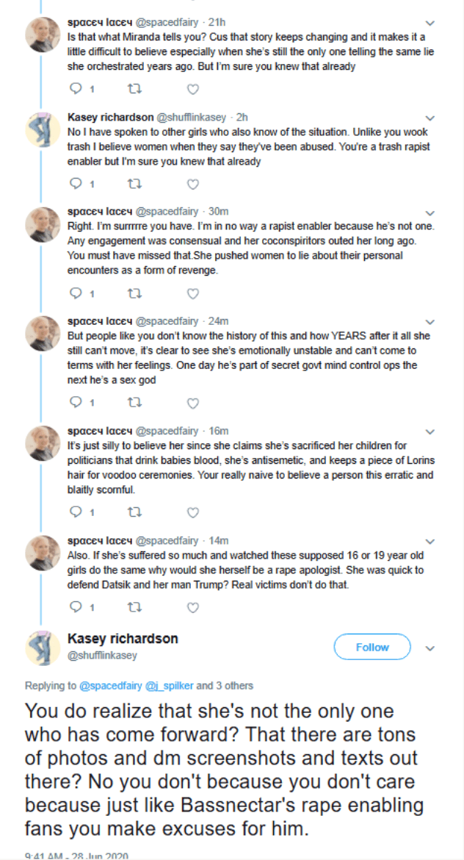
Task: Retweet the 14m spacedfairy tweet
Action: tap(134, 607)
